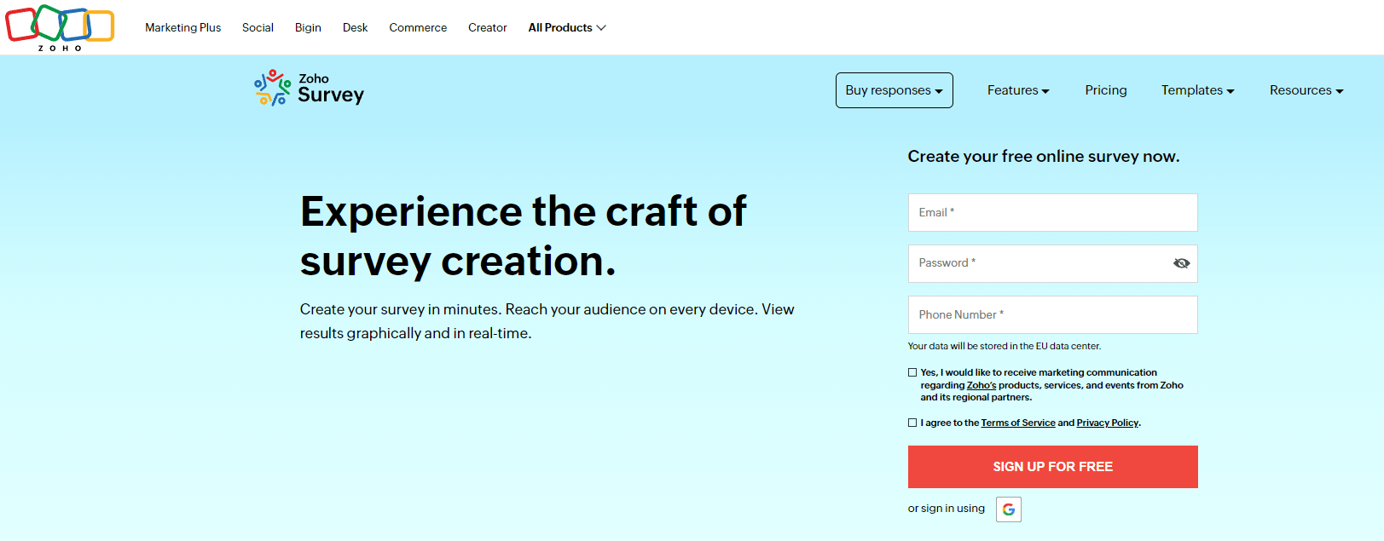1384x541 pixels.
Task: Expand the All Products dropdown
Action: point(567,28)
